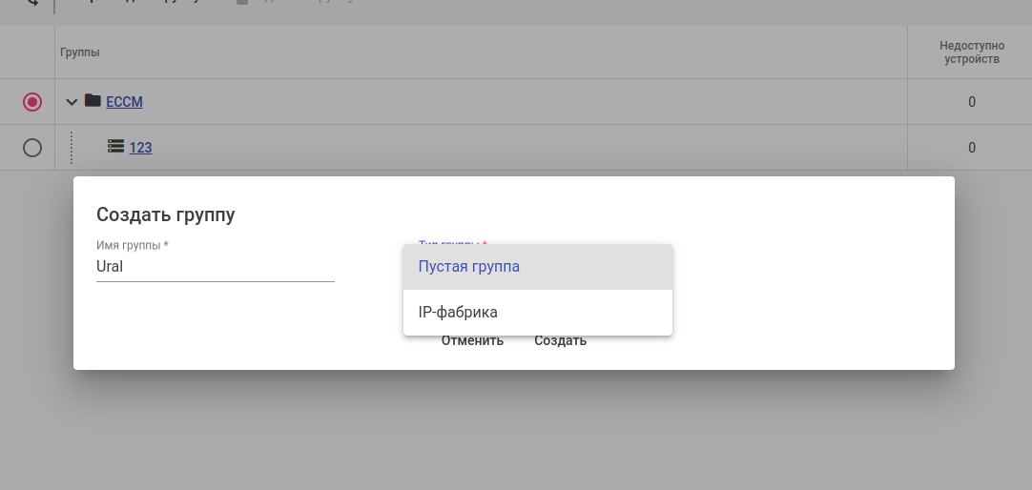Focus the Имя группы input containing Ural

[215, 267]
